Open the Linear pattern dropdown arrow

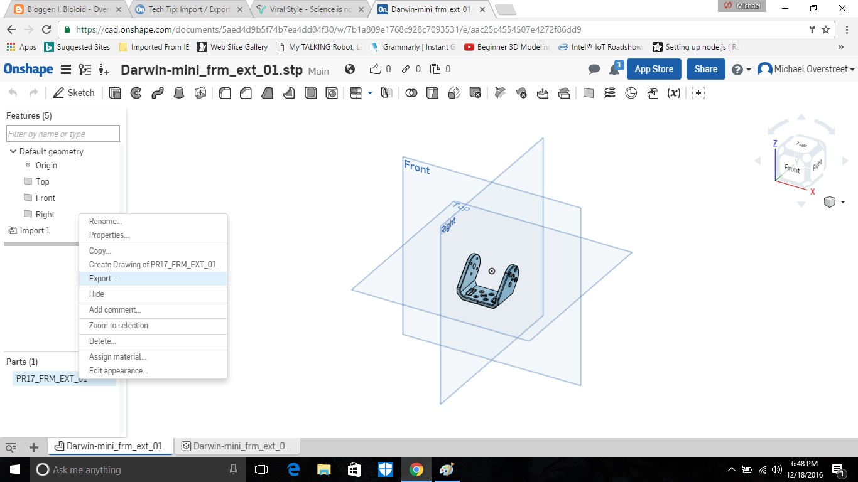tap(370, 92)
